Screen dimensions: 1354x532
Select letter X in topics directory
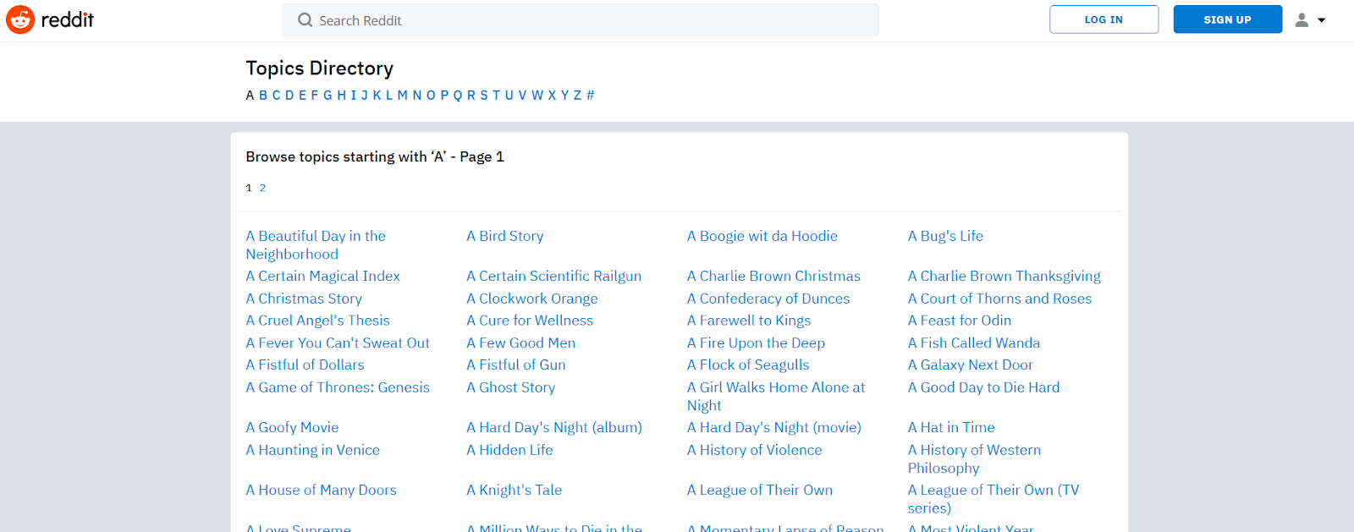[552, 96]
